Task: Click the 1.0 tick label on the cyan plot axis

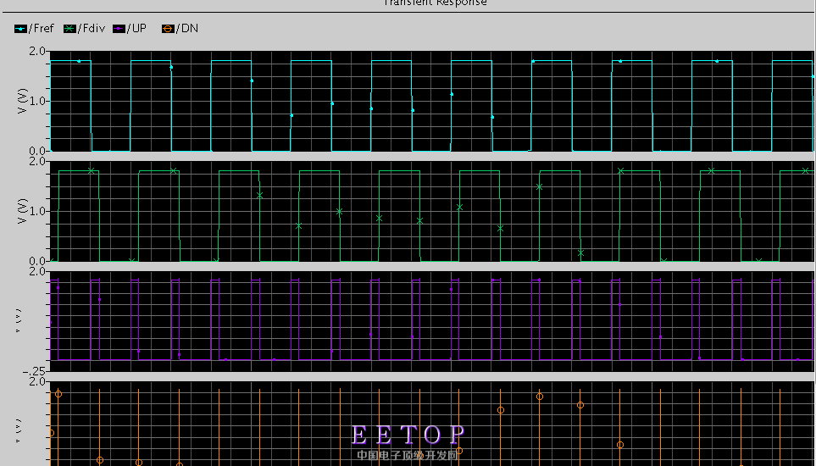Action: [x=39, y=102]
